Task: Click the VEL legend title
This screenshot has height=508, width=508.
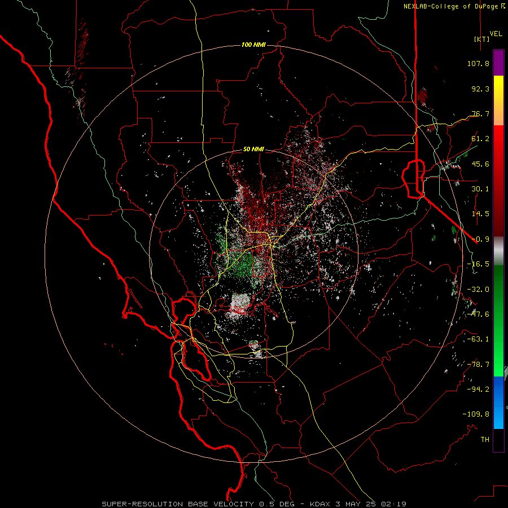Action: click(x=496, y=34)
